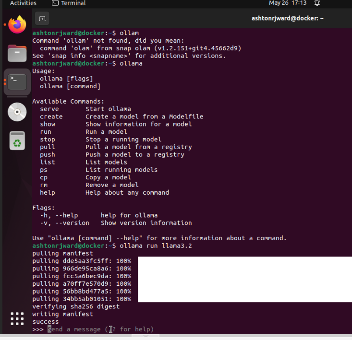Select the Terminal icon in dock
This screenshot has height=340, width=352.
(17, 82)
